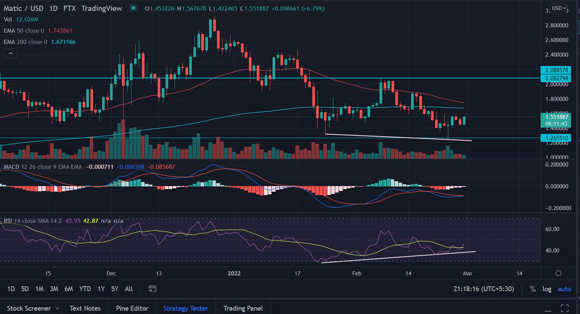Image resolution: width=580 pixels, height=314 pixels.
Task: Open the go to date calendar icon
Action: point(152,288)
